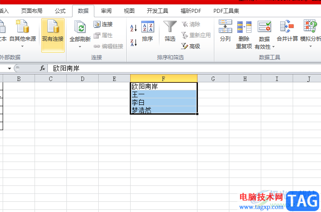Click Remove Duplicates (删除重复项) icon
The image size is (321, 212).
244,27
